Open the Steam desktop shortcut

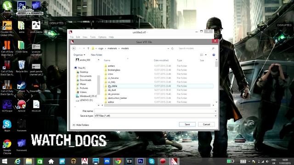pos(22,86)
